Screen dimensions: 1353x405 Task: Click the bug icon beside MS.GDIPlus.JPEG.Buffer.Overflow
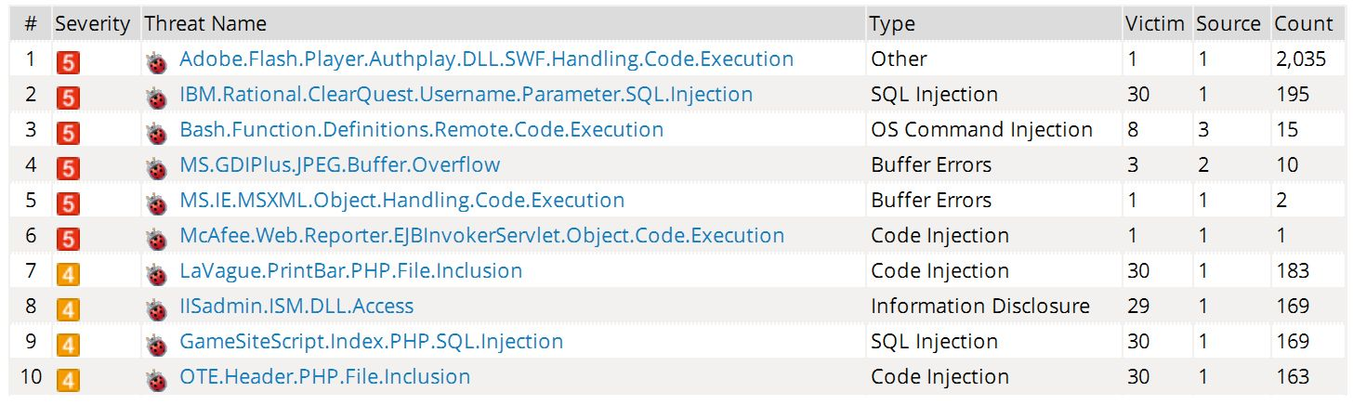pyautogui.click(x=156, y=168)
